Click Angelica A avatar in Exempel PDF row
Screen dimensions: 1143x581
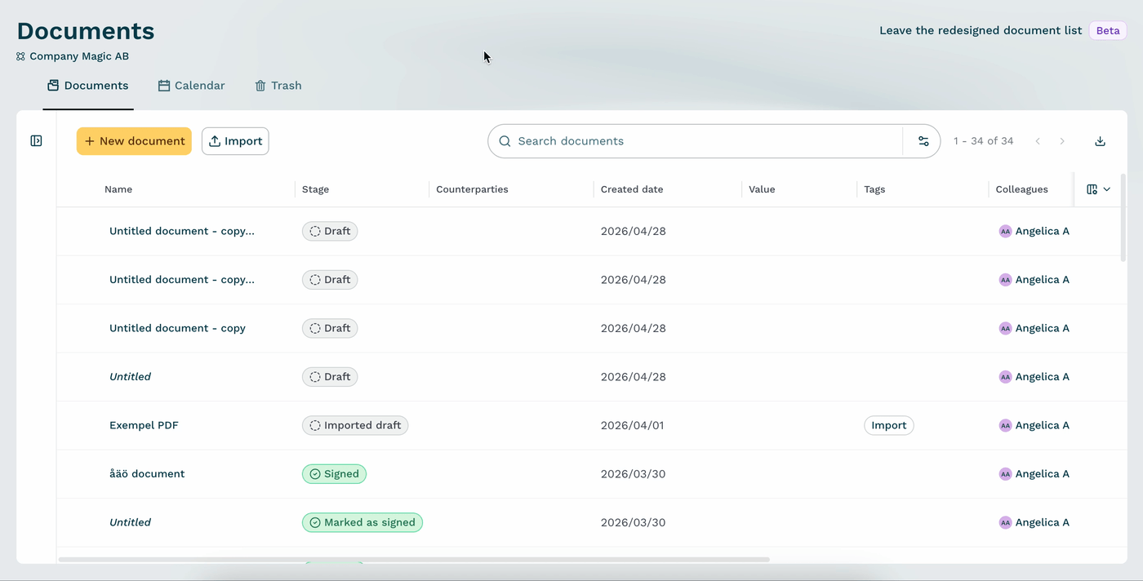pos(1005,425)
